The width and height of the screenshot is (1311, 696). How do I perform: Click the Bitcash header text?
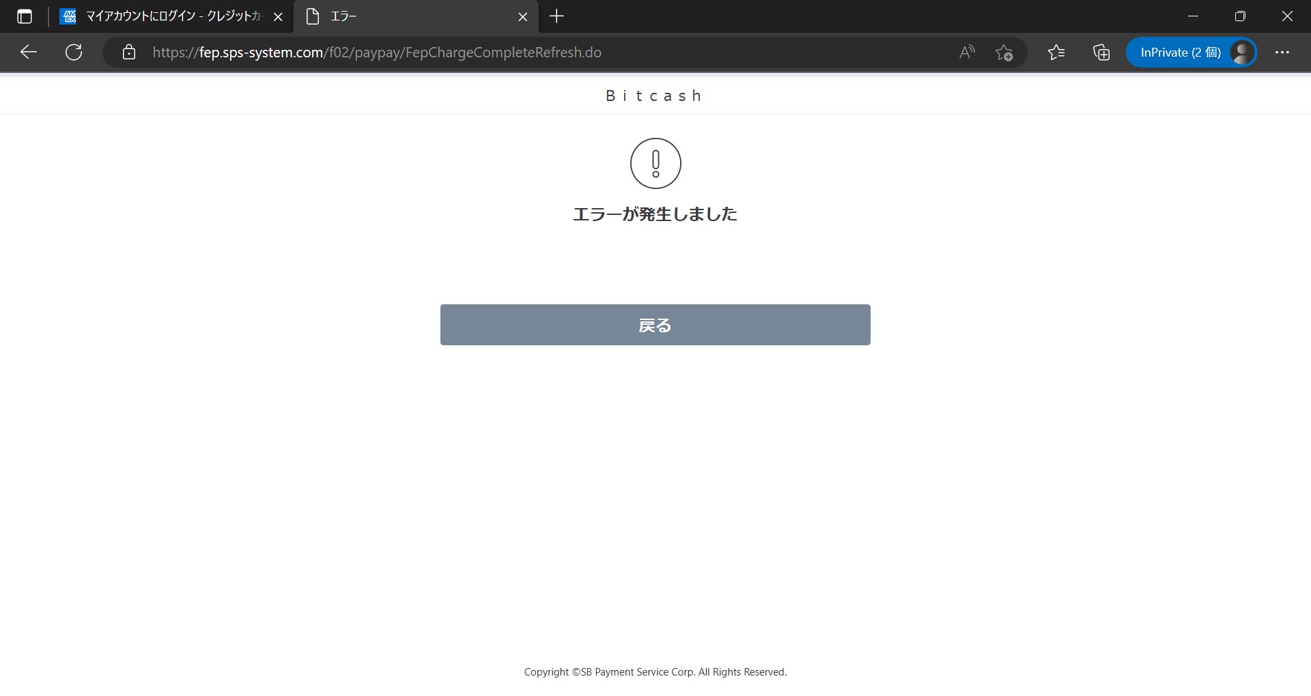654,96
